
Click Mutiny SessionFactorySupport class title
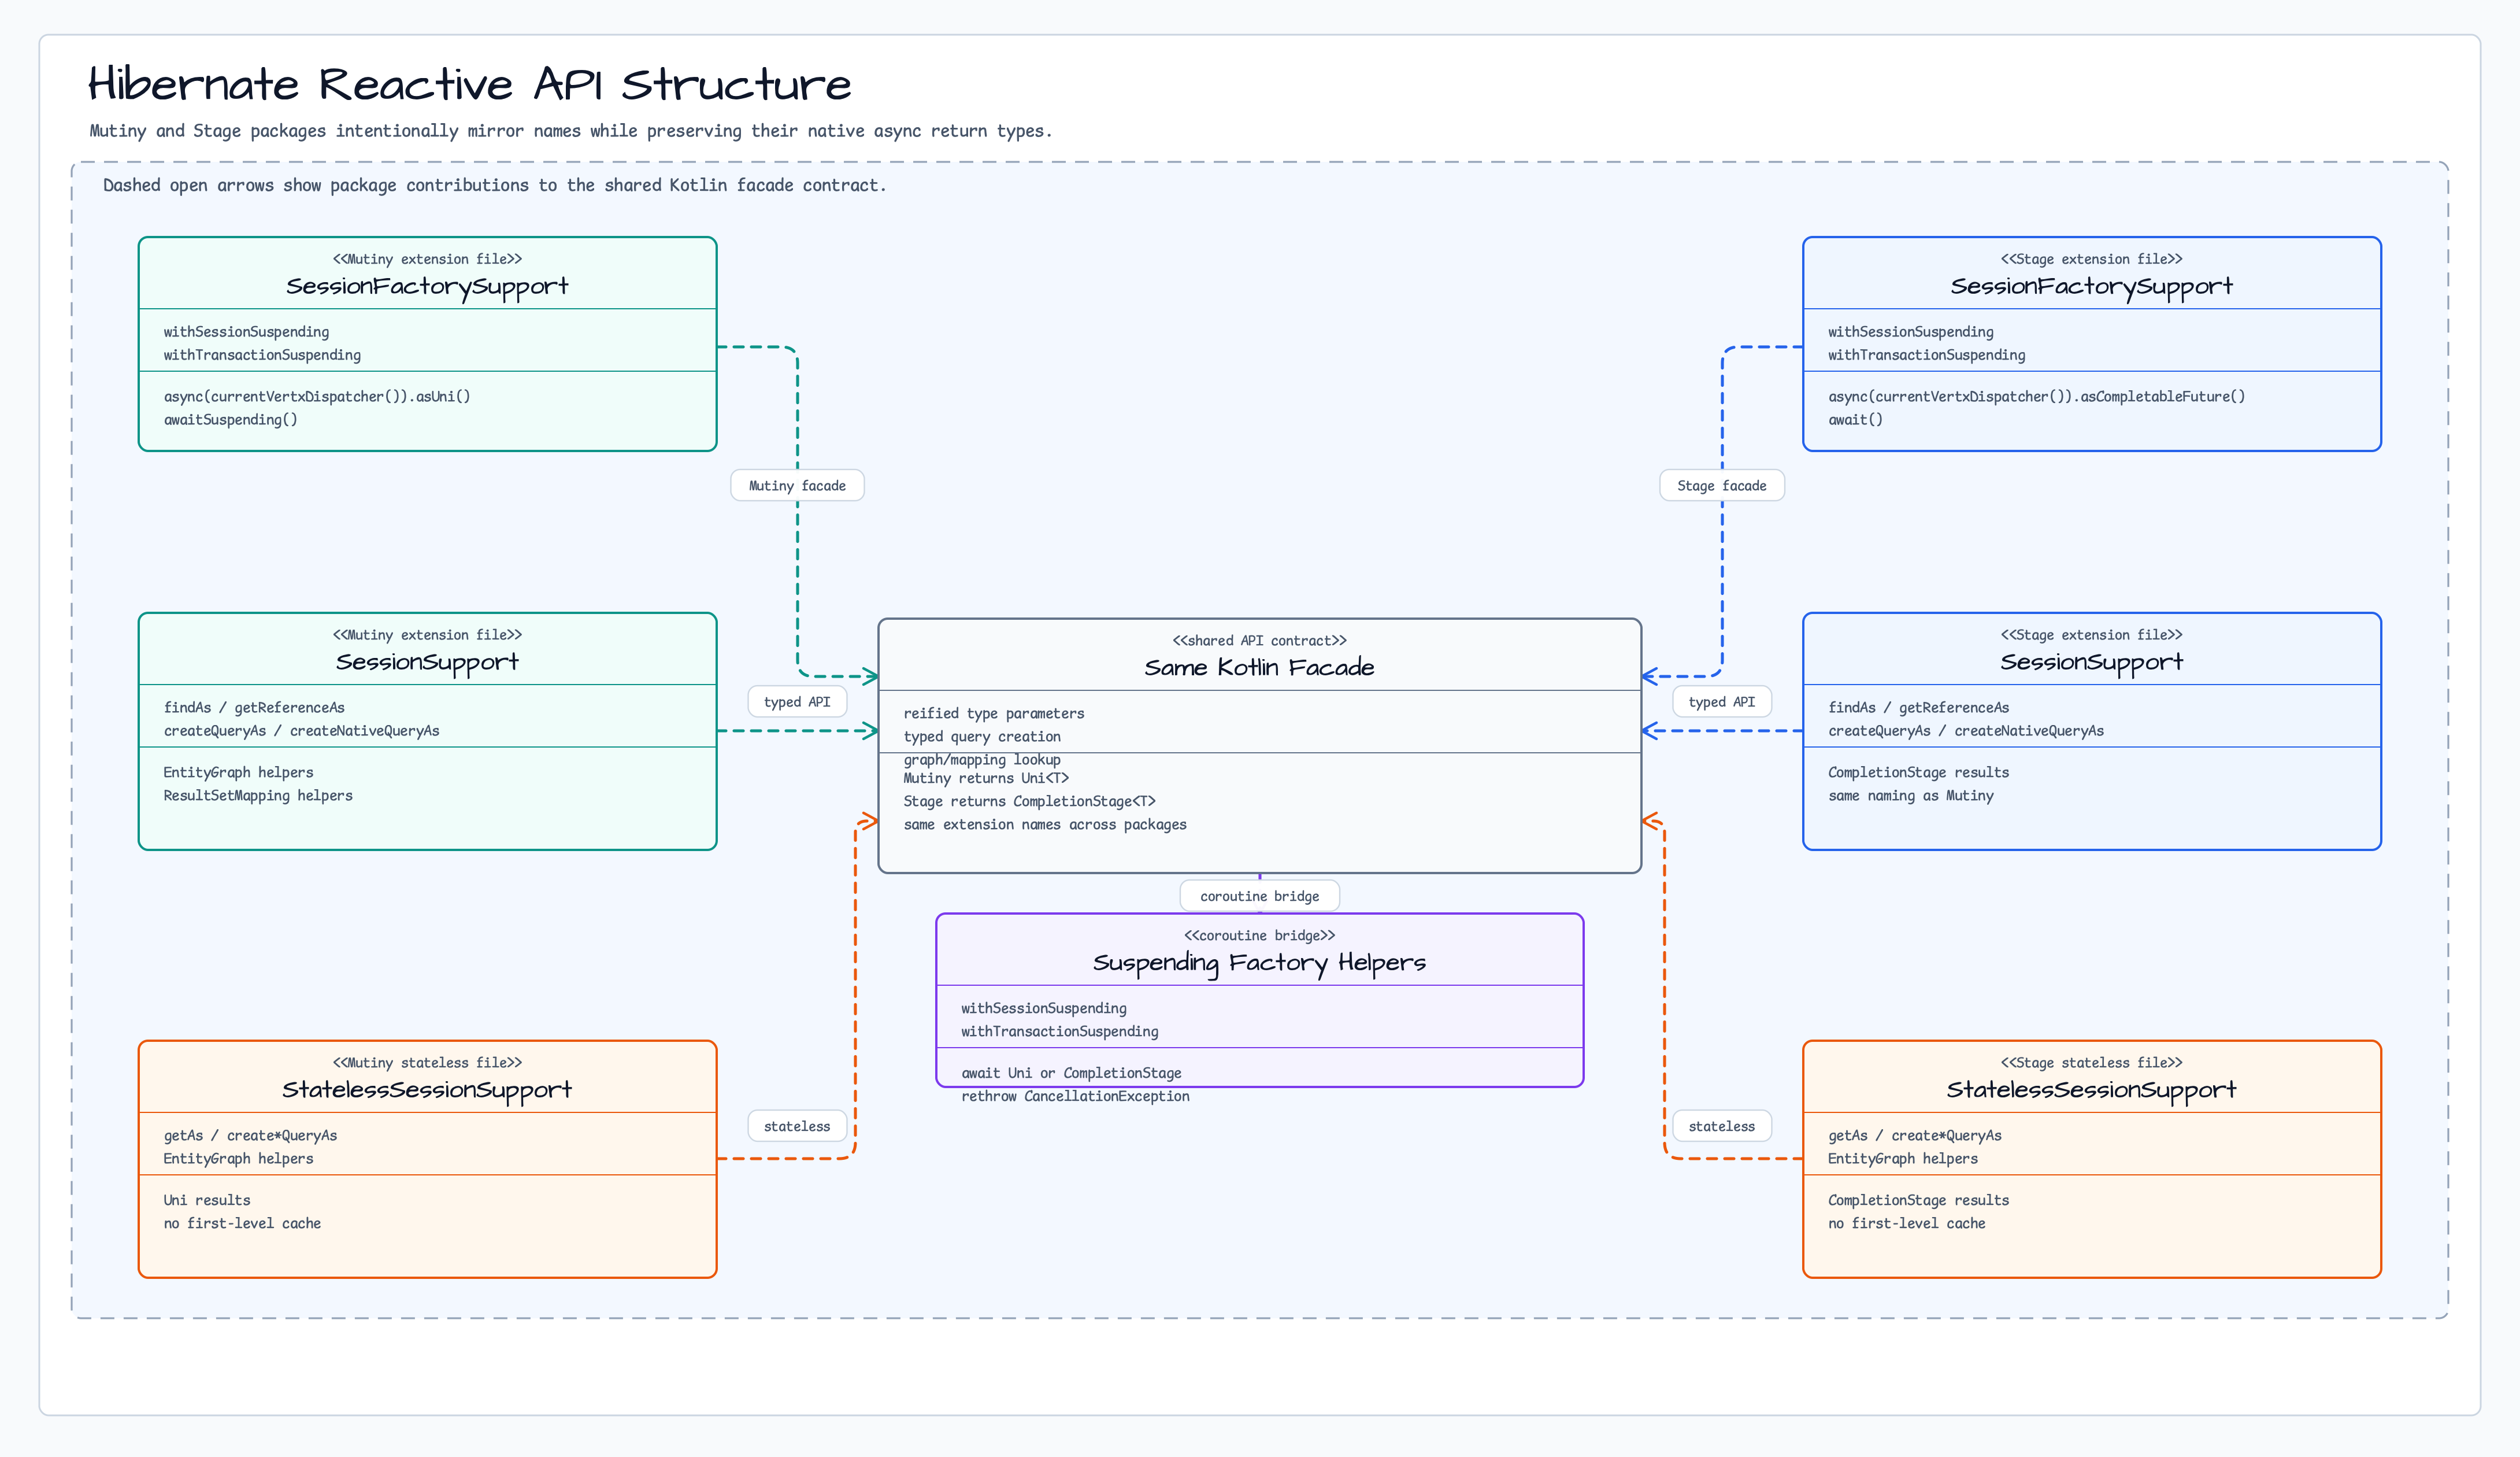427,287
